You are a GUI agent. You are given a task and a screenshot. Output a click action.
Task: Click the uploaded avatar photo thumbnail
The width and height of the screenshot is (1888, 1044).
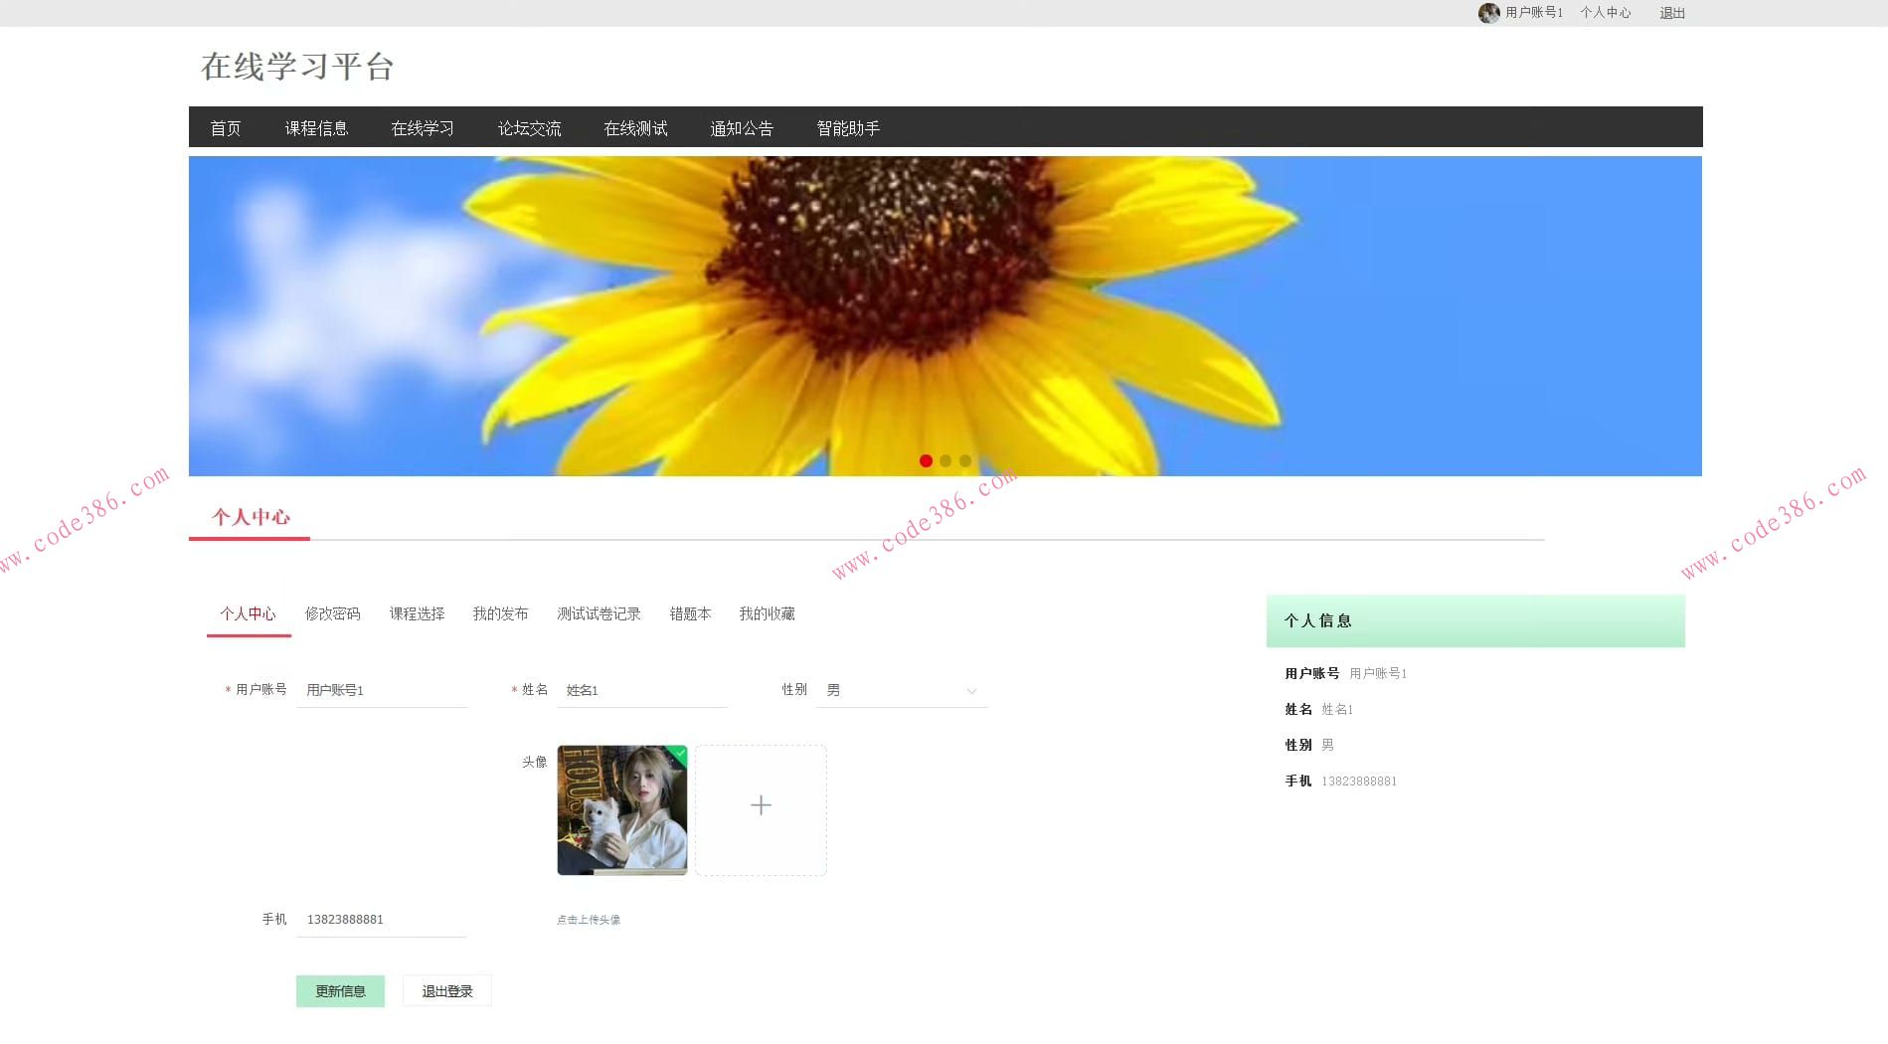point(622,809)
